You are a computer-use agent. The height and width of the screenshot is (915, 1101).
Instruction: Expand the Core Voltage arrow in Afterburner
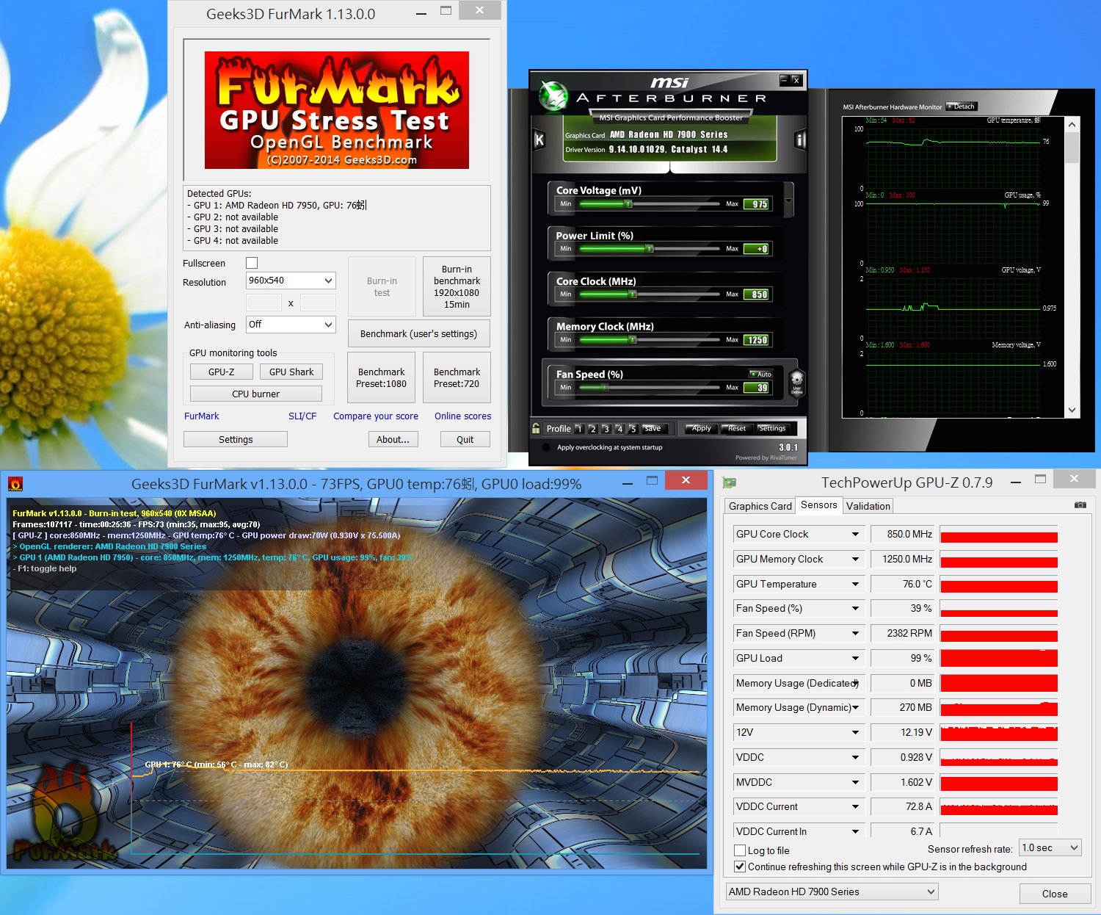point(789,200)
